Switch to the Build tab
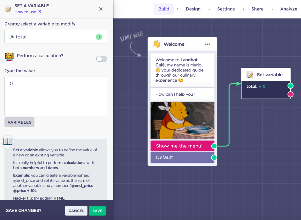 tap(164, 9)
